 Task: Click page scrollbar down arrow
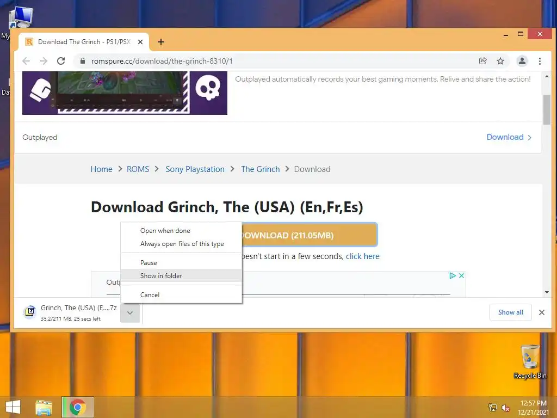coord(547,292)
